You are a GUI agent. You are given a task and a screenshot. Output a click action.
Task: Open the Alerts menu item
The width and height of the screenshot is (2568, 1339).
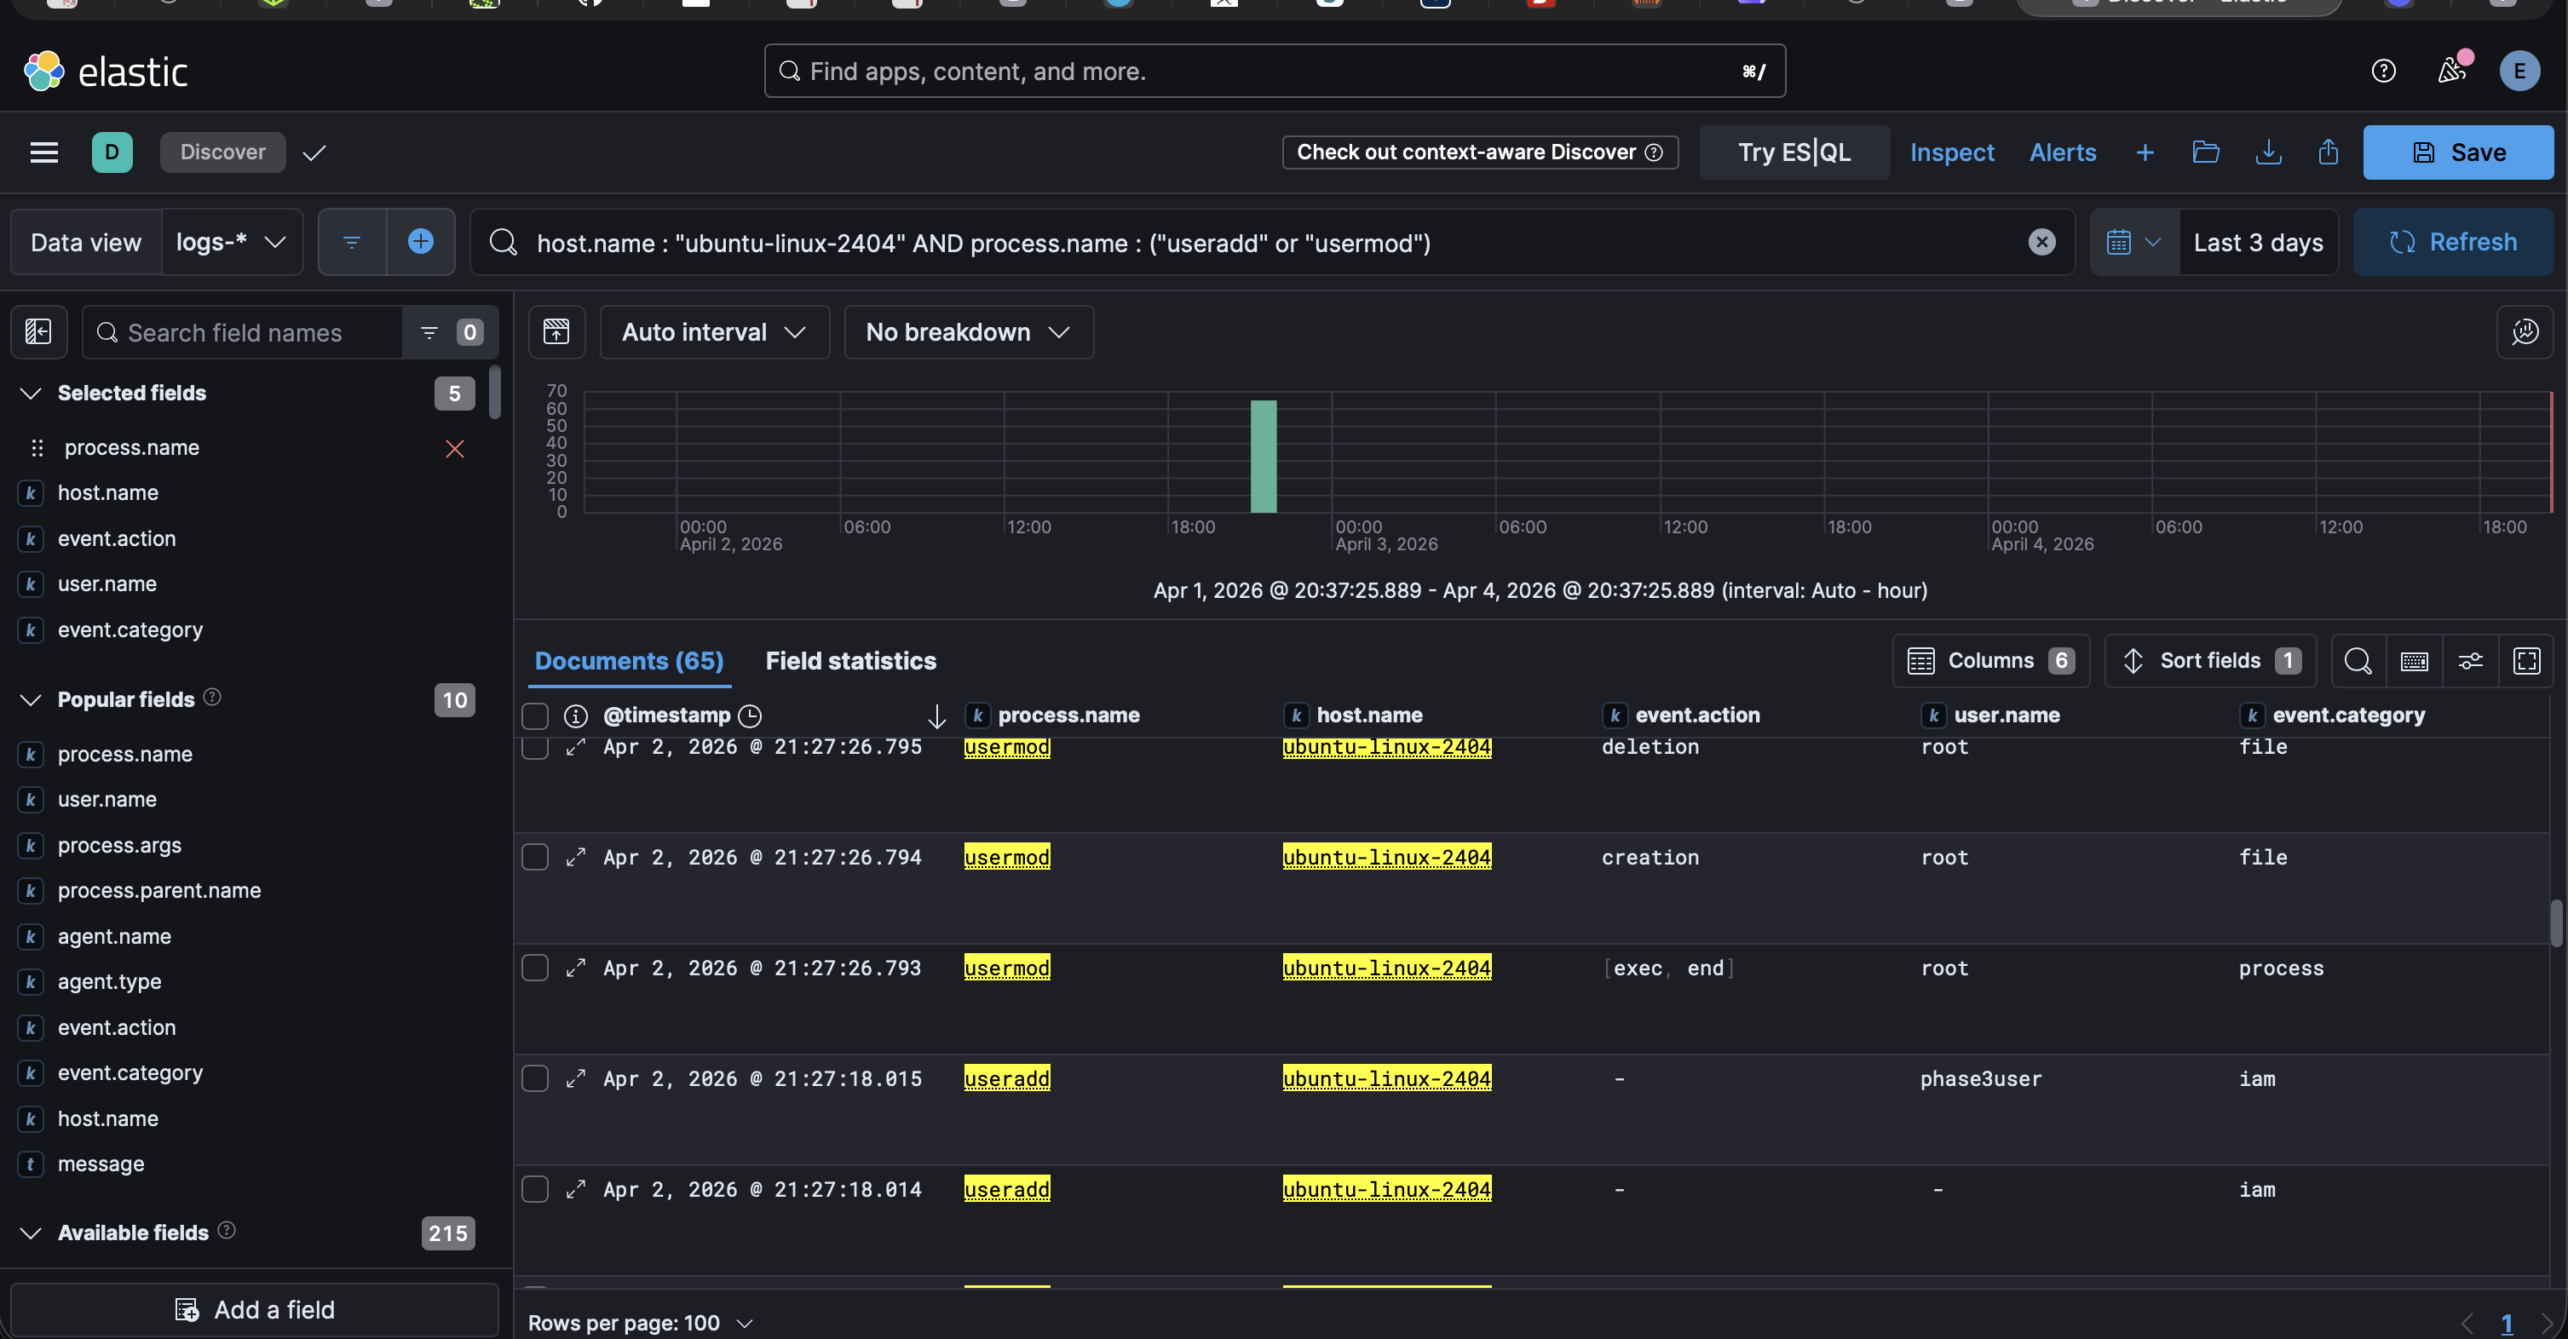click(2063, 152)
